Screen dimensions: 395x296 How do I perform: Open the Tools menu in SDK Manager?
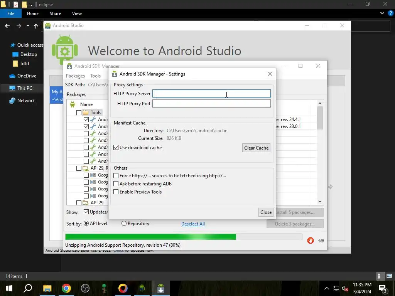point(96,76)
